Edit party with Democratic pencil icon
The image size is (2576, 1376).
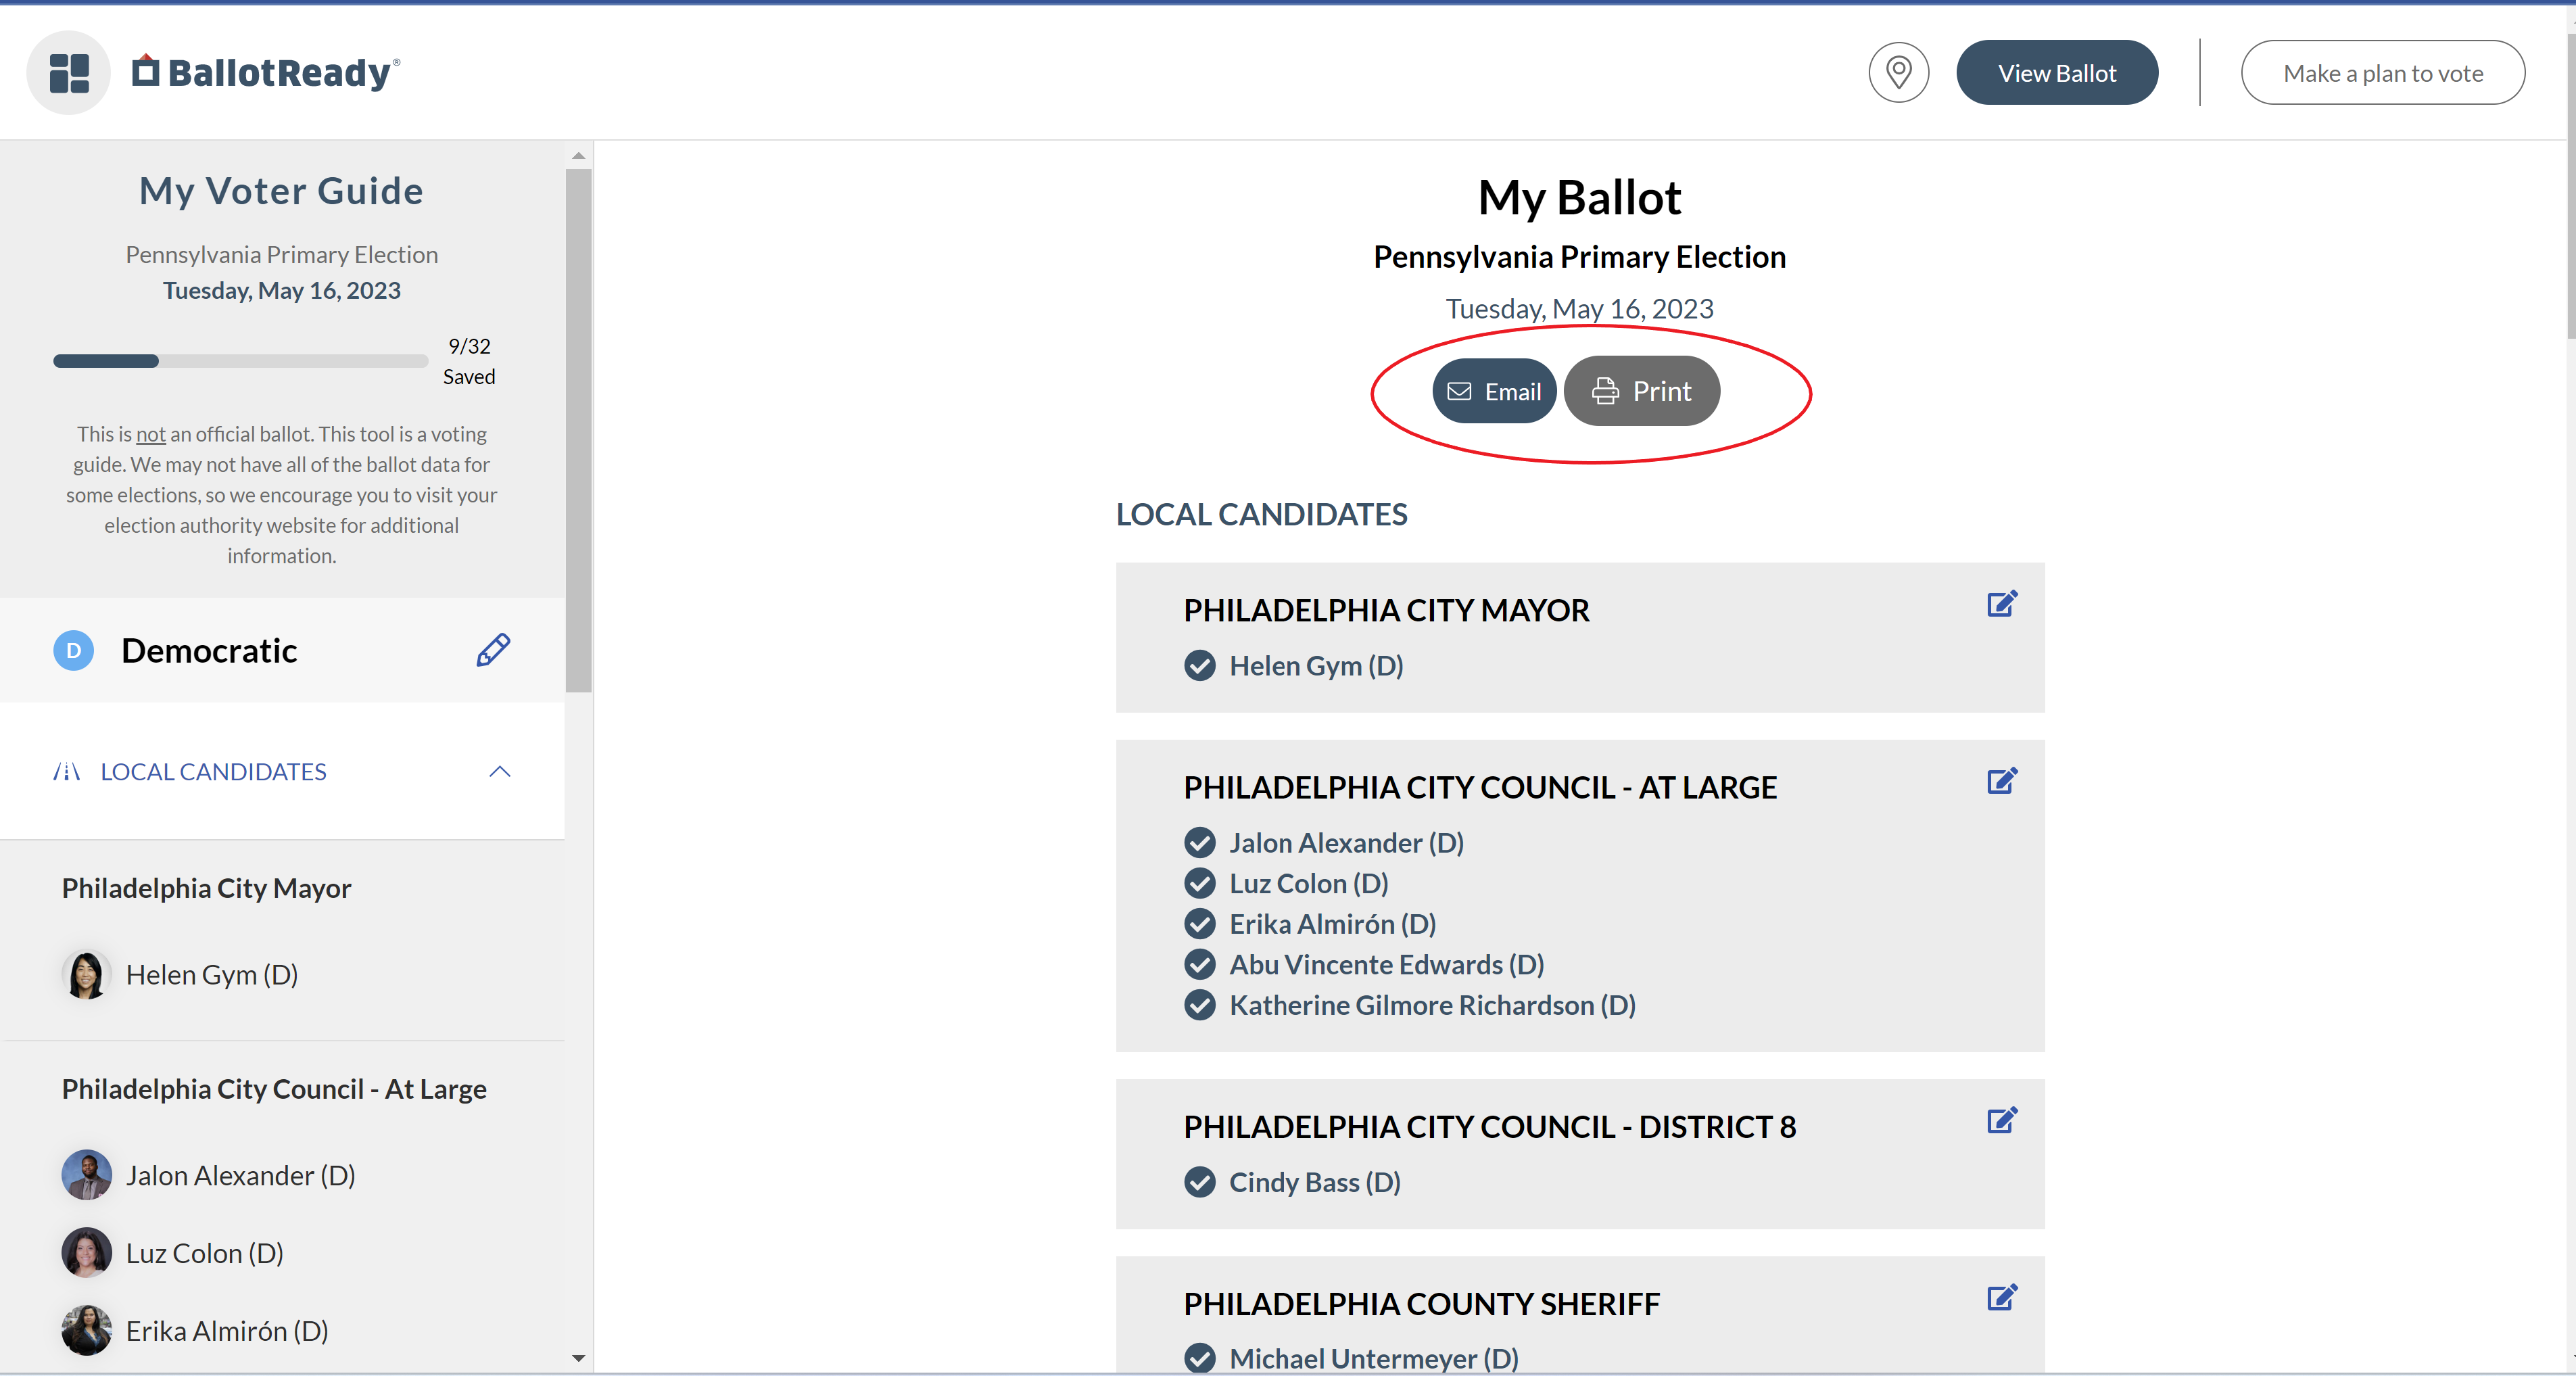click(493, 650)
